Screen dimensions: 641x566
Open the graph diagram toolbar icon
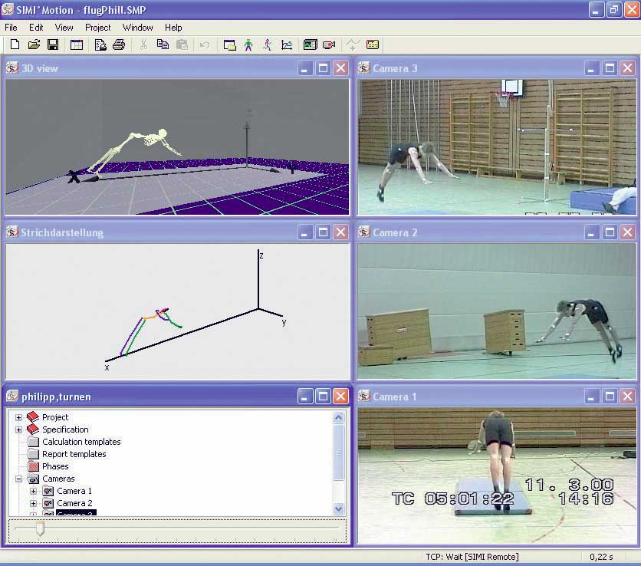287,44
